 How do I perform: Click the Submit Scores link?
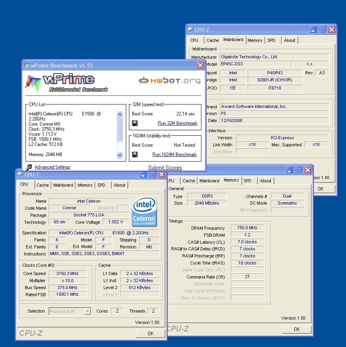point(165,167)
